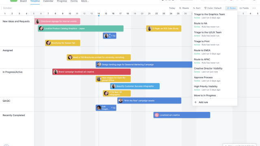
Task: Click the avatar on Design landing page task
Action: (x=99, y=64)
